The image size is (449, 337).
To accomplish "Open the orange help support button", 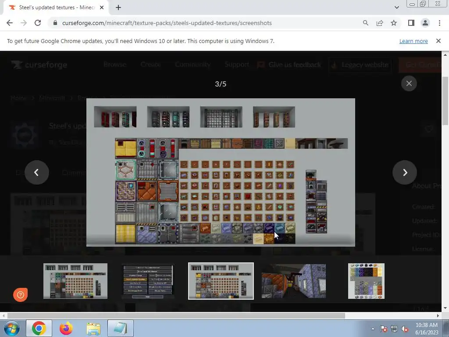I will click(x=20, y=294).
